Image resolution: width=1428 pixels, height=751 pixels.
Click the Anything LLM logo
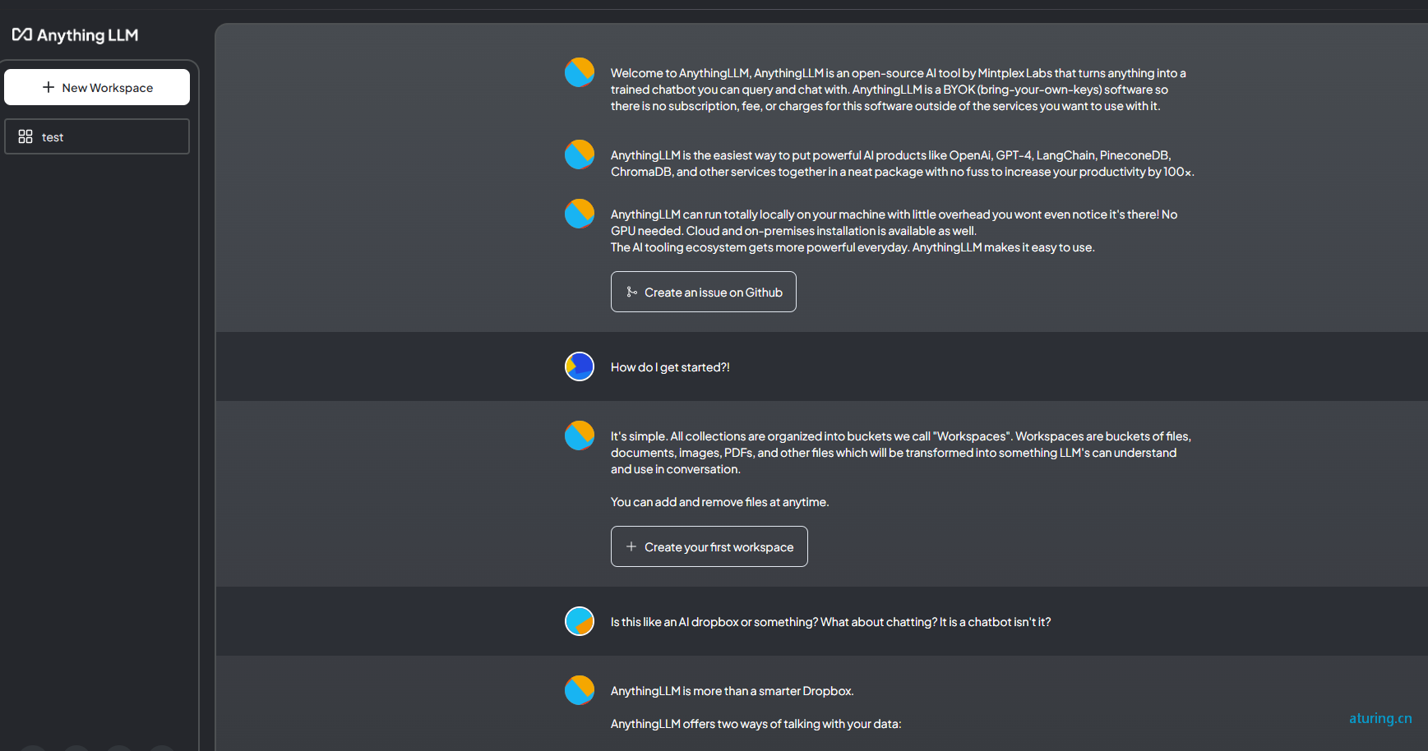point(75,35)
